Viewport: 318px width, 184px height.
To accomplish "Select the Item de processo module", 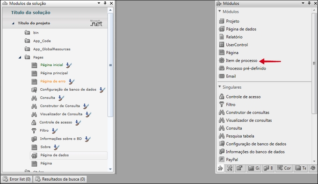I will [x=238, y=61].
